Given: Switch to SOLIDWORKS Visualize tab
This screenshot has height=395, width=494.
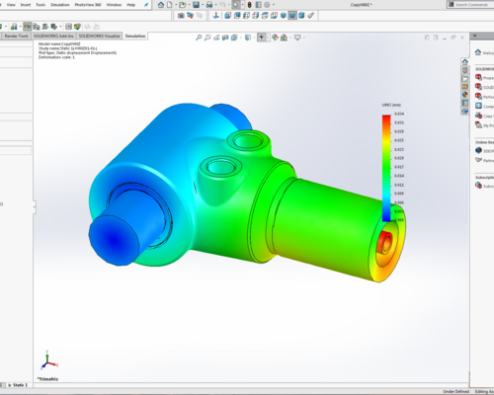Looking at the screenshot, I should (99, 36).
